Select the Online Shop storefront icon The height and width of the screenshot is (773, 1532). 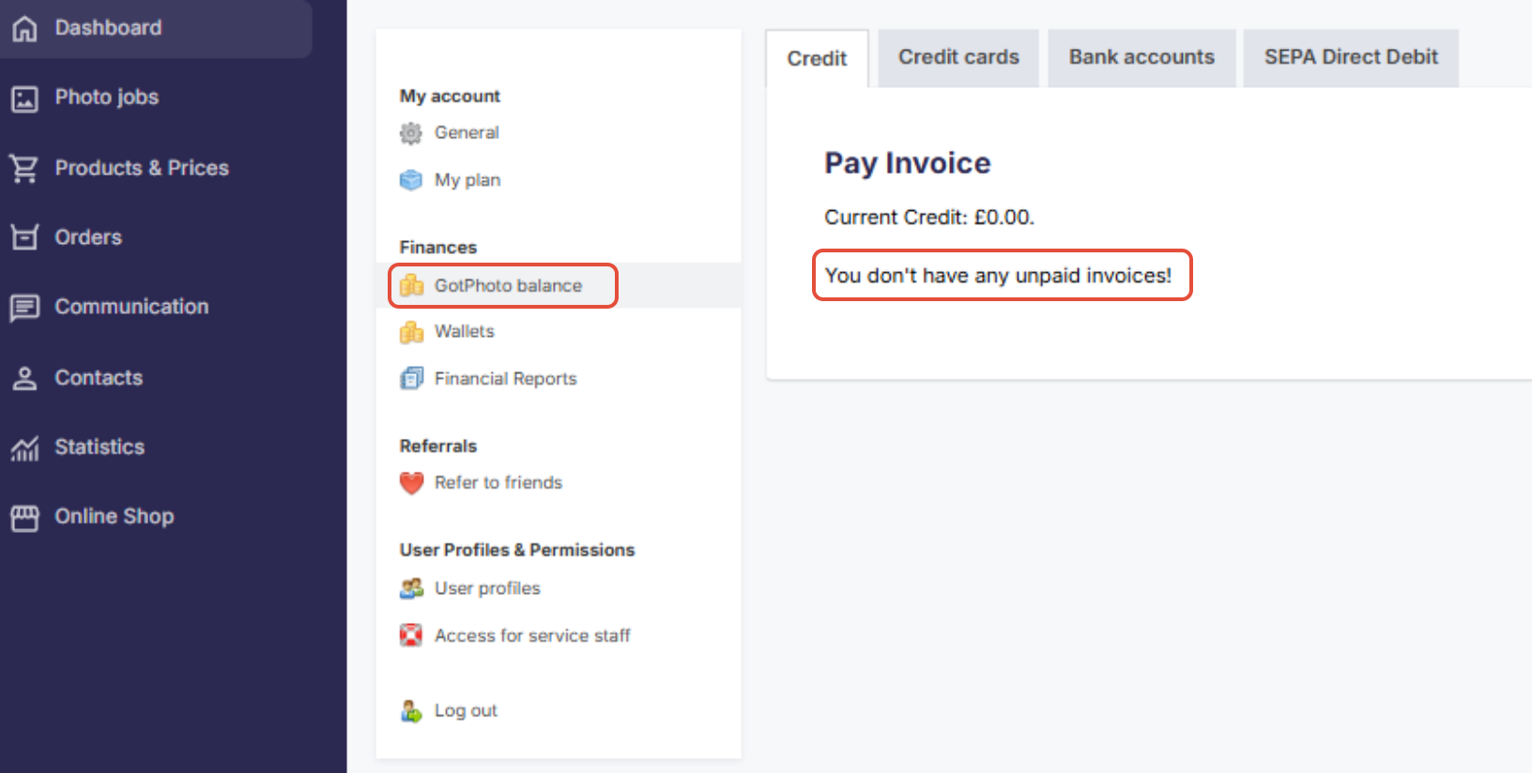(x=23, y=516)
